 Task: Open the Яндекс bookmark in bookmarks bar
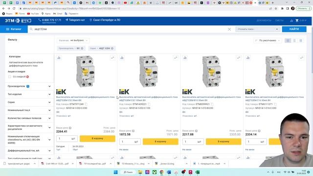(7, 14)
